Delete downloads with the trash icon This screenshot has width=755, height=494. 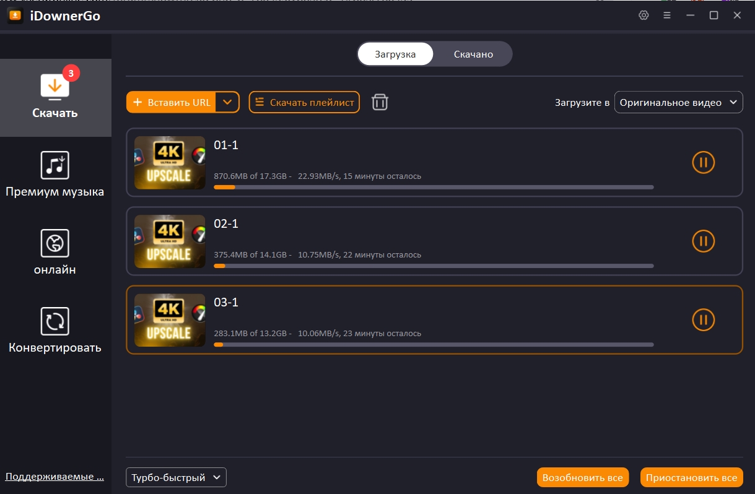click(x=380, y=102)
